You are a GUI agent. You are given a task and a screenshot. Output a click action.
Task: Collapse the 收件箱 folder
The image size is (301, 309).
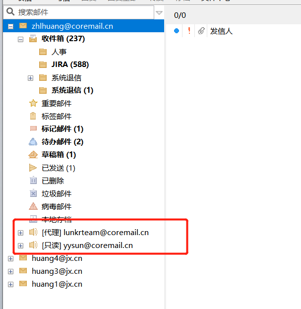(x=21, y=39)
